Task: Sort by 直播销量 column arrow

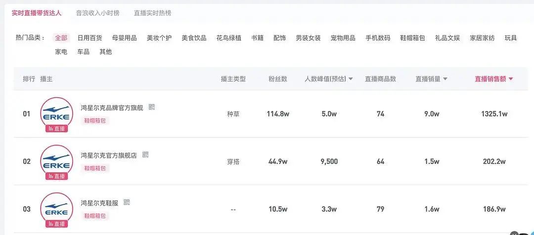Action: [x=445, y=79]
